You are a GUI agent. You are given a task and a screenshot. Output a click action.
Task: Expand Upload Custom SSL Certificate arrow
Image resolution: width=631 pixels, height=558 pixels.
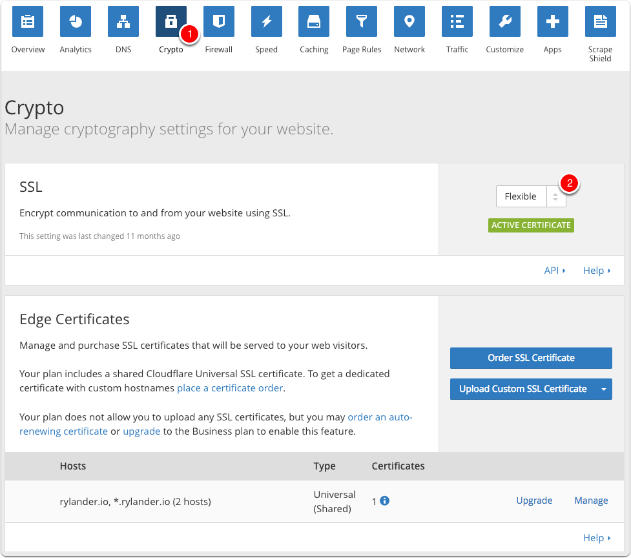(604, 389)
